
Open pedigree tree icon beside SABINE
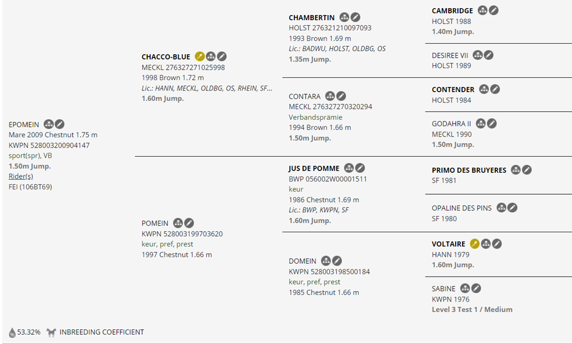465,289
